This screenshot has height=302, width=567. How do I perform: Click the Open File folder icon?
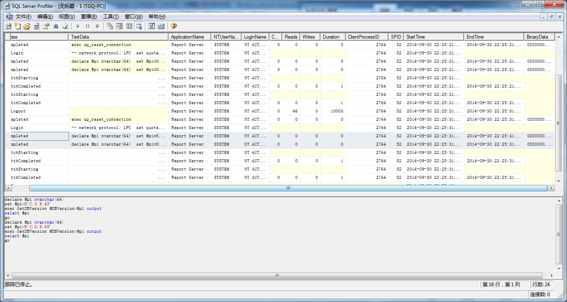point(27,26)
